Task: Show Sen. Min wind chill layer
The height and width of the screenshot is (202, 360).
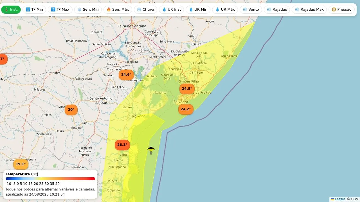Action: pyautogui.click(x=88, y=10)
